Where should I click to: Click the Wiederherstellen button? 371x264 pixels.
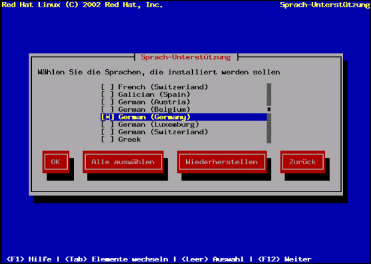tap(221, 162)
